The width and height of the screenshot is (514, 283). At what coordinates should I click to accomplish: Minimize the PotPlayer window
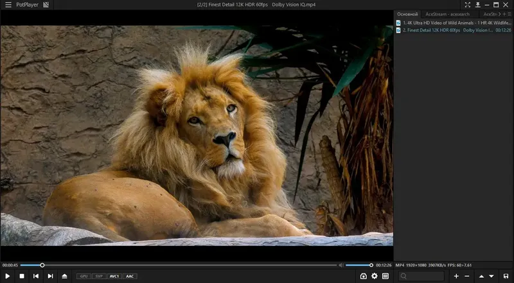pos(487,5)
